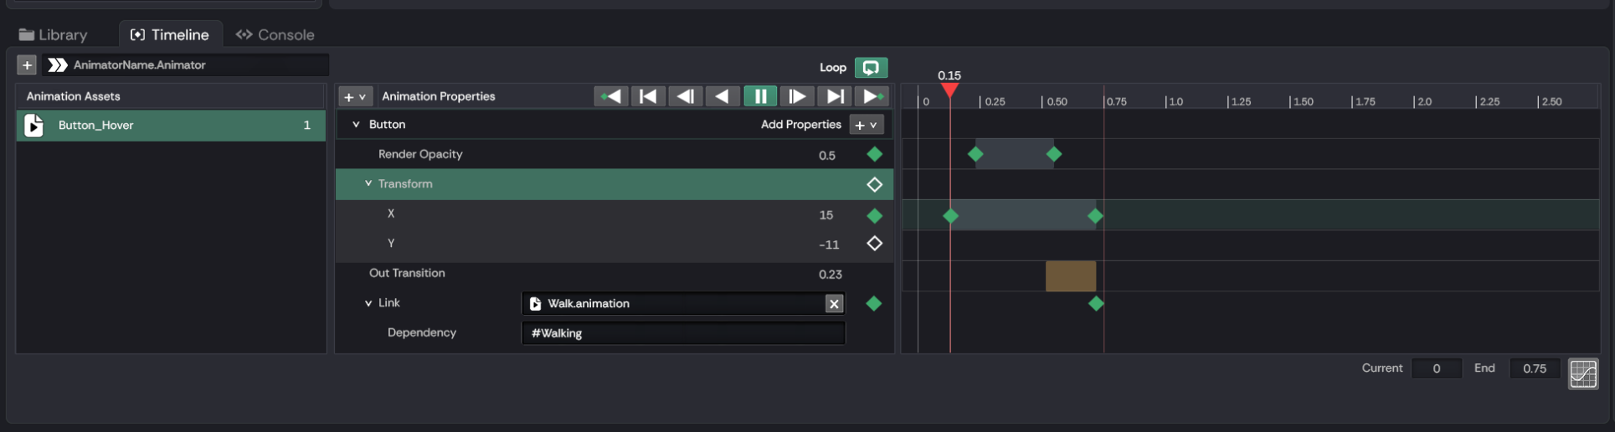Click the Render Opacity value 0.5
Screen dimensions: 1615x432
(x=827, y=156)
